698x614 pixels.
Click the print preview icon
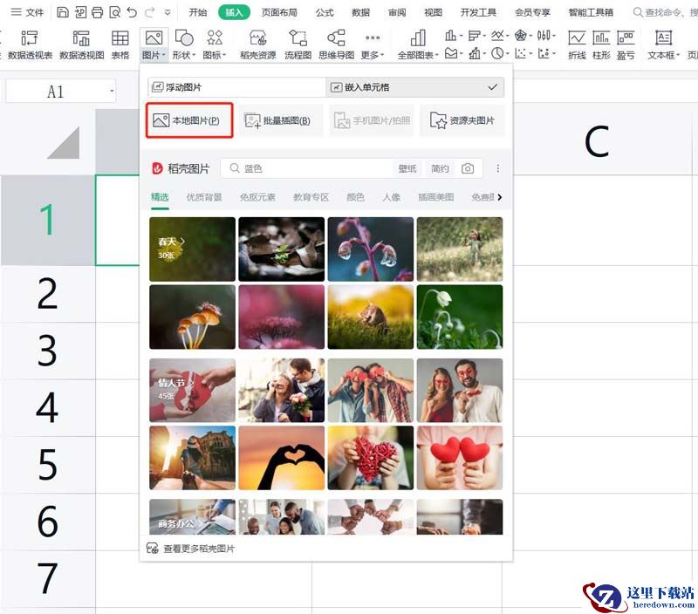click(114, 12)
